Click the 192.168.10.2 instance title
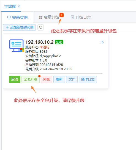The height and width of the screenshot is (150, 136). [x=39, y=42]
